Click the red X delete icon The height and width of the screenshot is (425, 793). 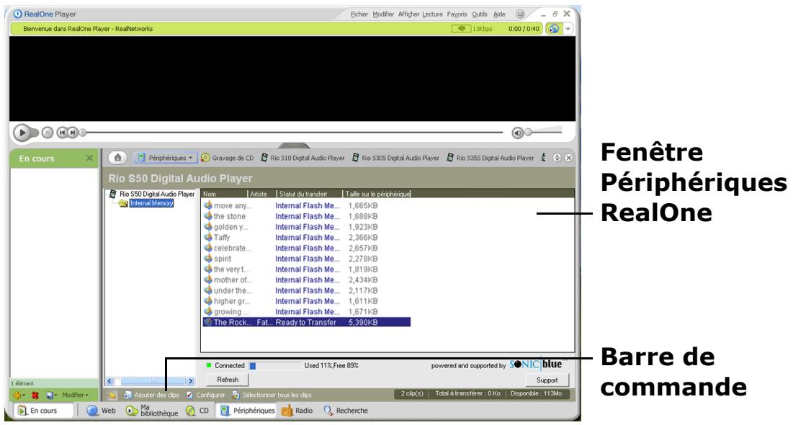click(32, 395)
